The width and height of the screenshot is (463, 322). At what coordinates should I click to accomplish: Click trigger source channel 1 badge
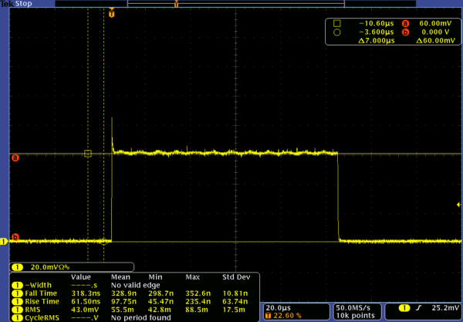(x=404, y=308)
